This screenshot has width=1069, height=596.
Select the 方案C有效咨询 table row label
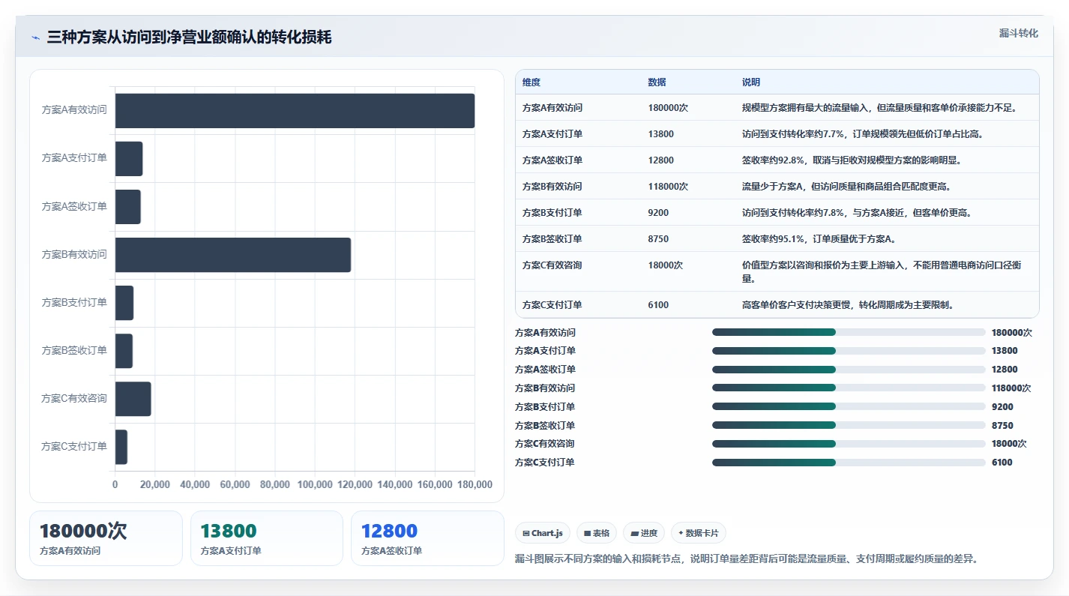552,265
